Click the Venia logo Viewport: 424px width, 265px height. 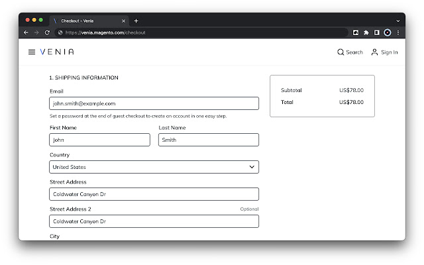point(57,52)
